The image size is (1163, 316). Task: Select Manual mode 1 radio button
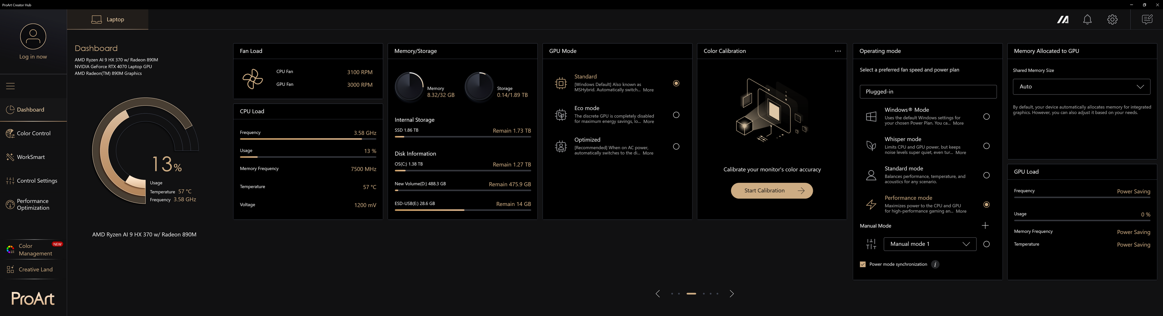[986, 244]
